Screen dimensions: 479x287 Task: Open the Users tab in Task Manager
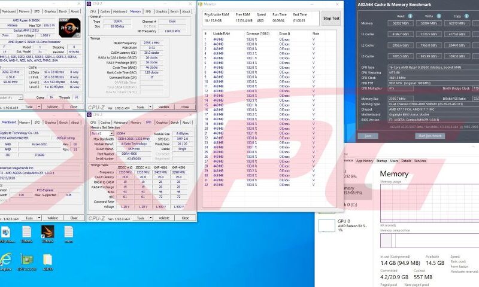pyautogui.click(x=394, y=161)
